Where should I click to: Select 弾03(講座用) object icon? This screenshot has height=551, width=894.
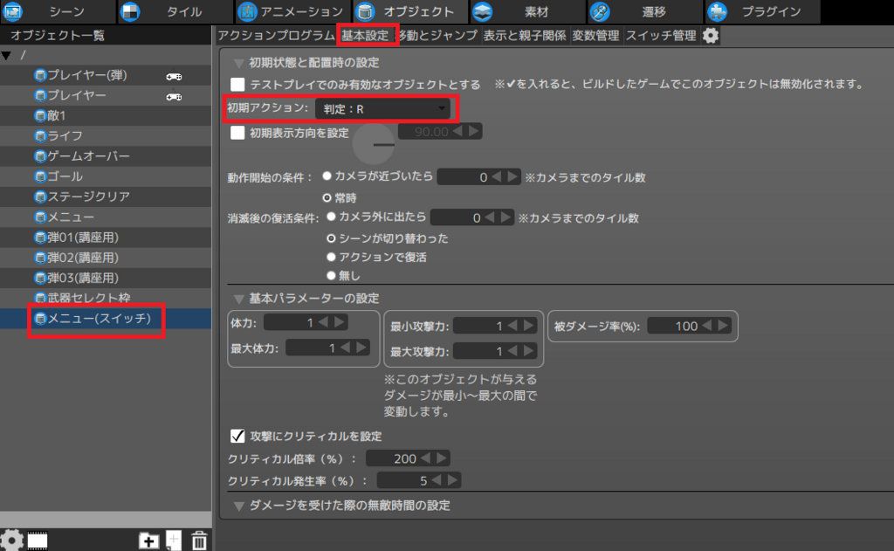(40, 278)
